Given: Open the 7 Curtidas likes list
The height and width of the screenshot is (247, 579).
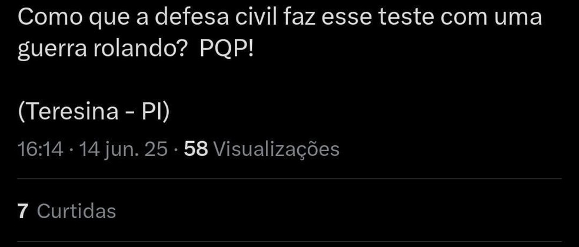Looking at the screenshot, I should [x=66, y=211].
